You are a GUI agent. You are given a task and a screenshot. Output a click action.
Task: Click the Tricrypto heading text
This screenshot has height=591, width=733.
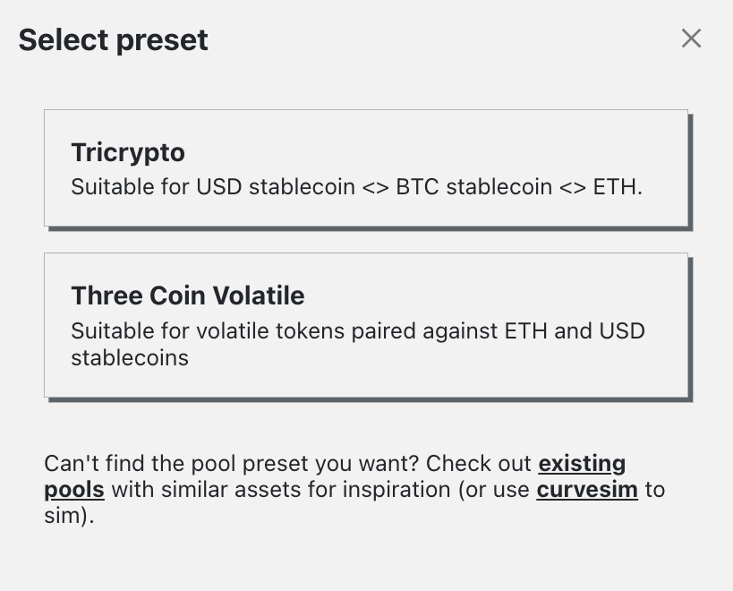128,153
